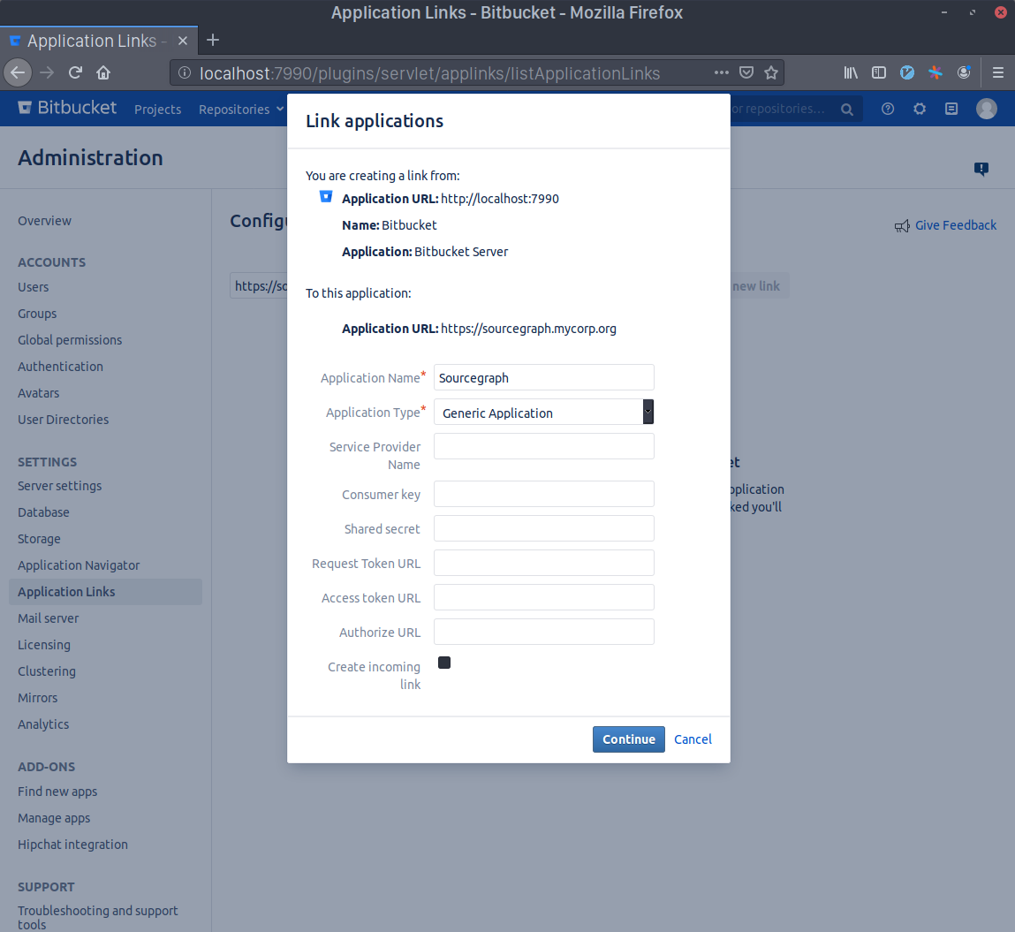Screen dimensions: 1015x932
Task: Open the Bitbucket administration gear icon
Action: click(x=920, y=109)
